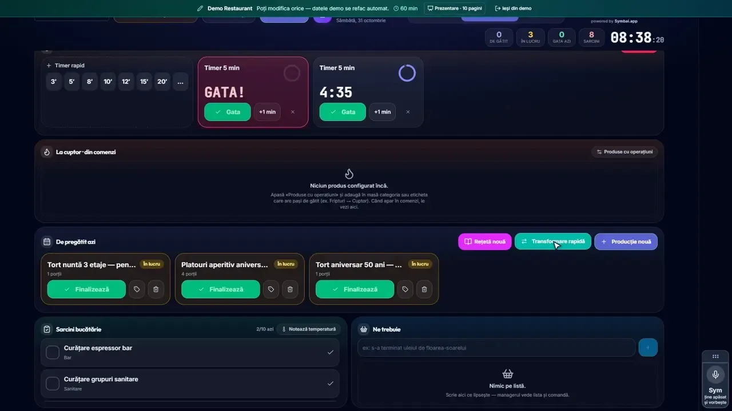
Task: Open Prezentare · 10 pagini option
Action: coord(455,9)
